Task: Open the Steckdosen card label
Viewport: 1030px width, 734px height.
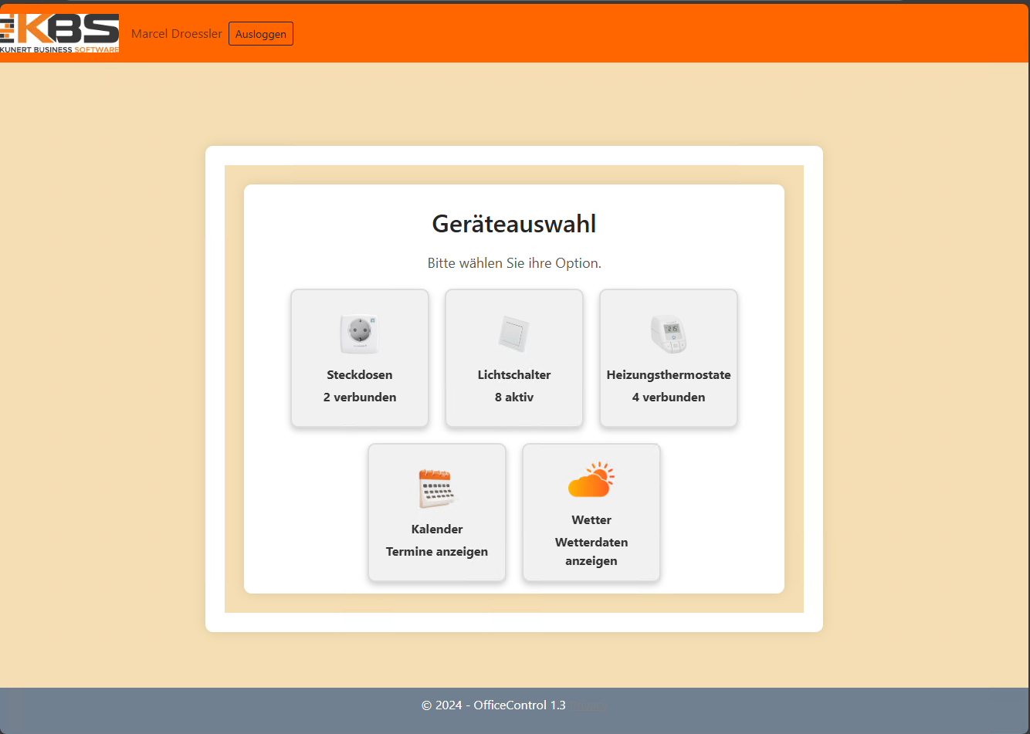Action: (x=360, y=375)
